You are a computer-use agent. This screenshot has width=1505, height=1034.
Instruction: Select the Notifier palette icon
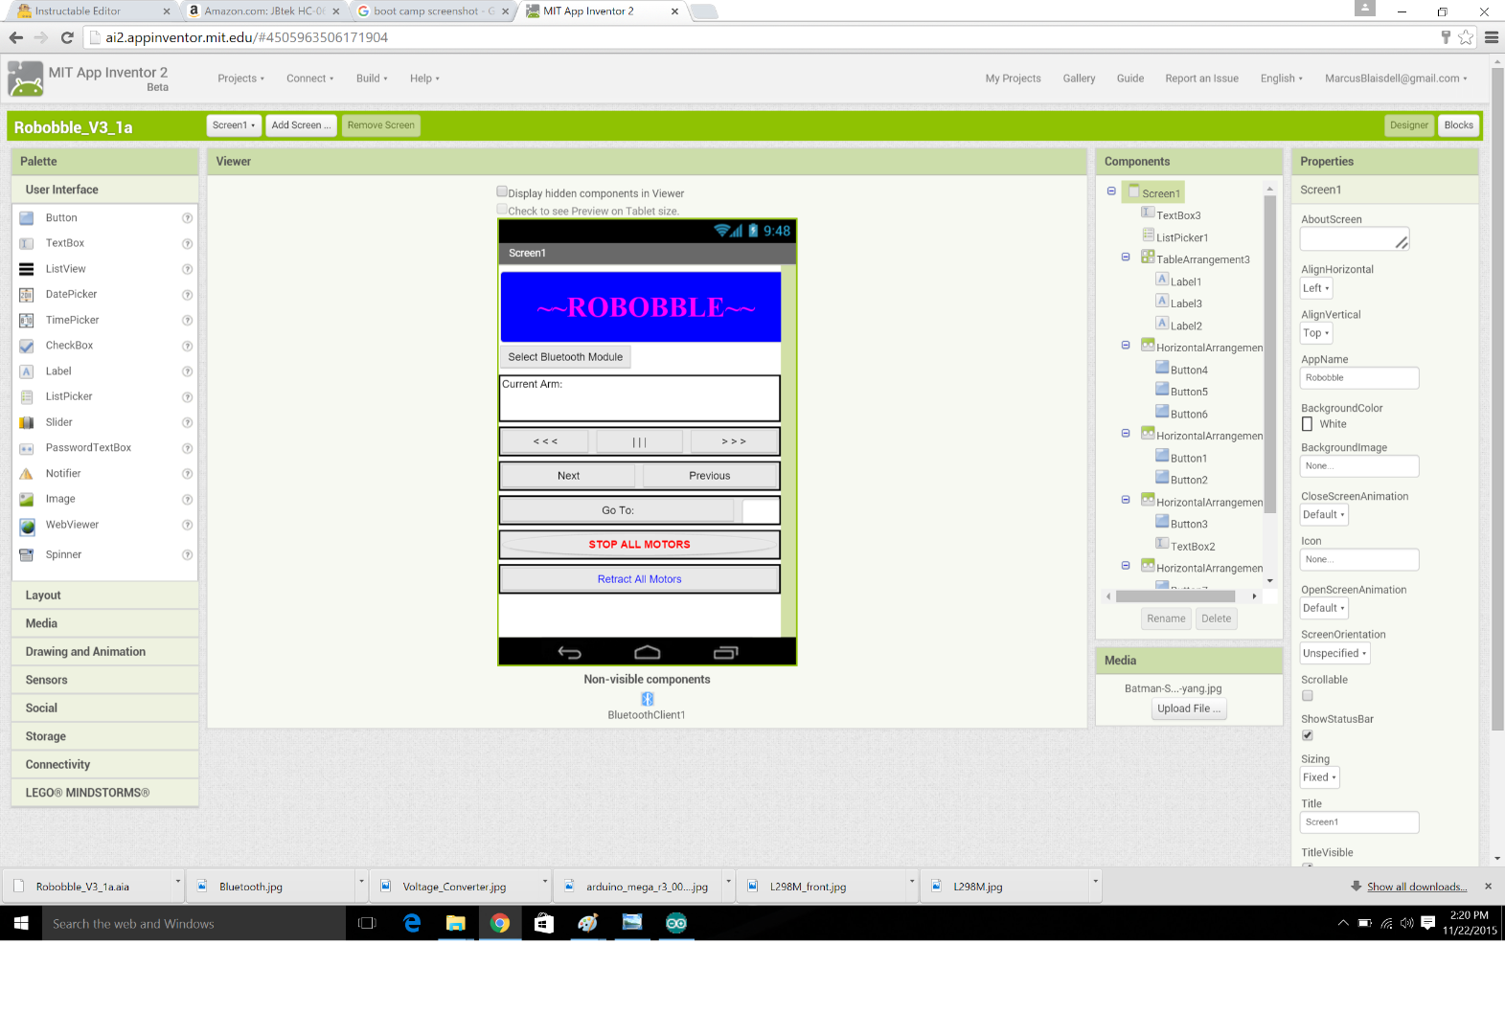point(27,474)
